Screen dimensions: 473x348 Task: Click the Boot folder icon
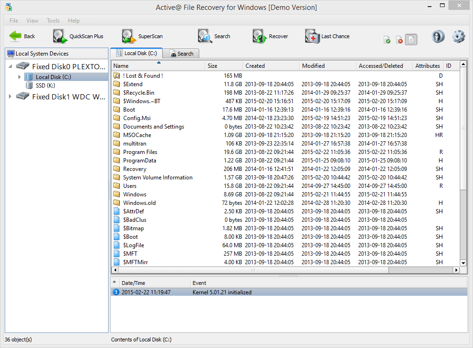click(117, 110)
